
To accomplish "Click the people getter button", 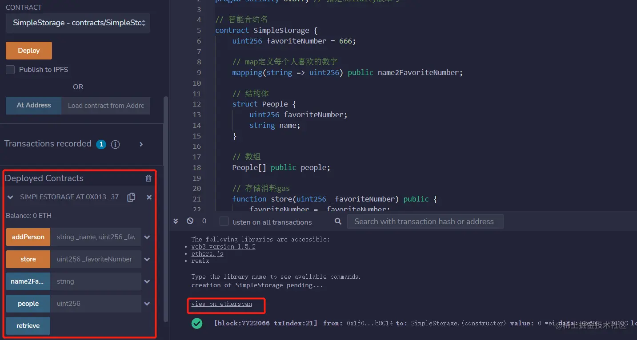I will pos(28,304).
